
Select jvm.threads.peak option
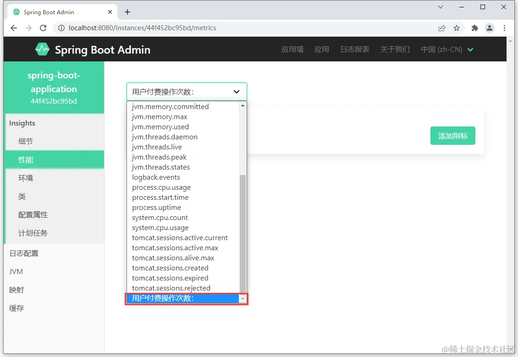[x=183, y=157]
